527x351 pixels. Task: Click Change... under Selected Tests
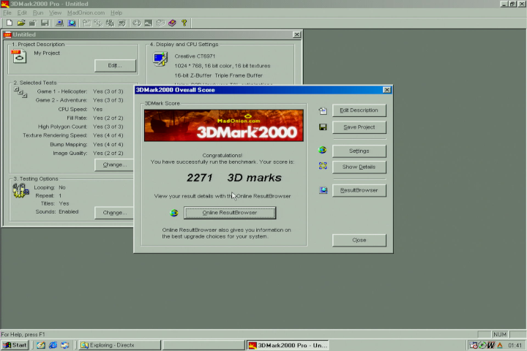(x=114, y=165)
